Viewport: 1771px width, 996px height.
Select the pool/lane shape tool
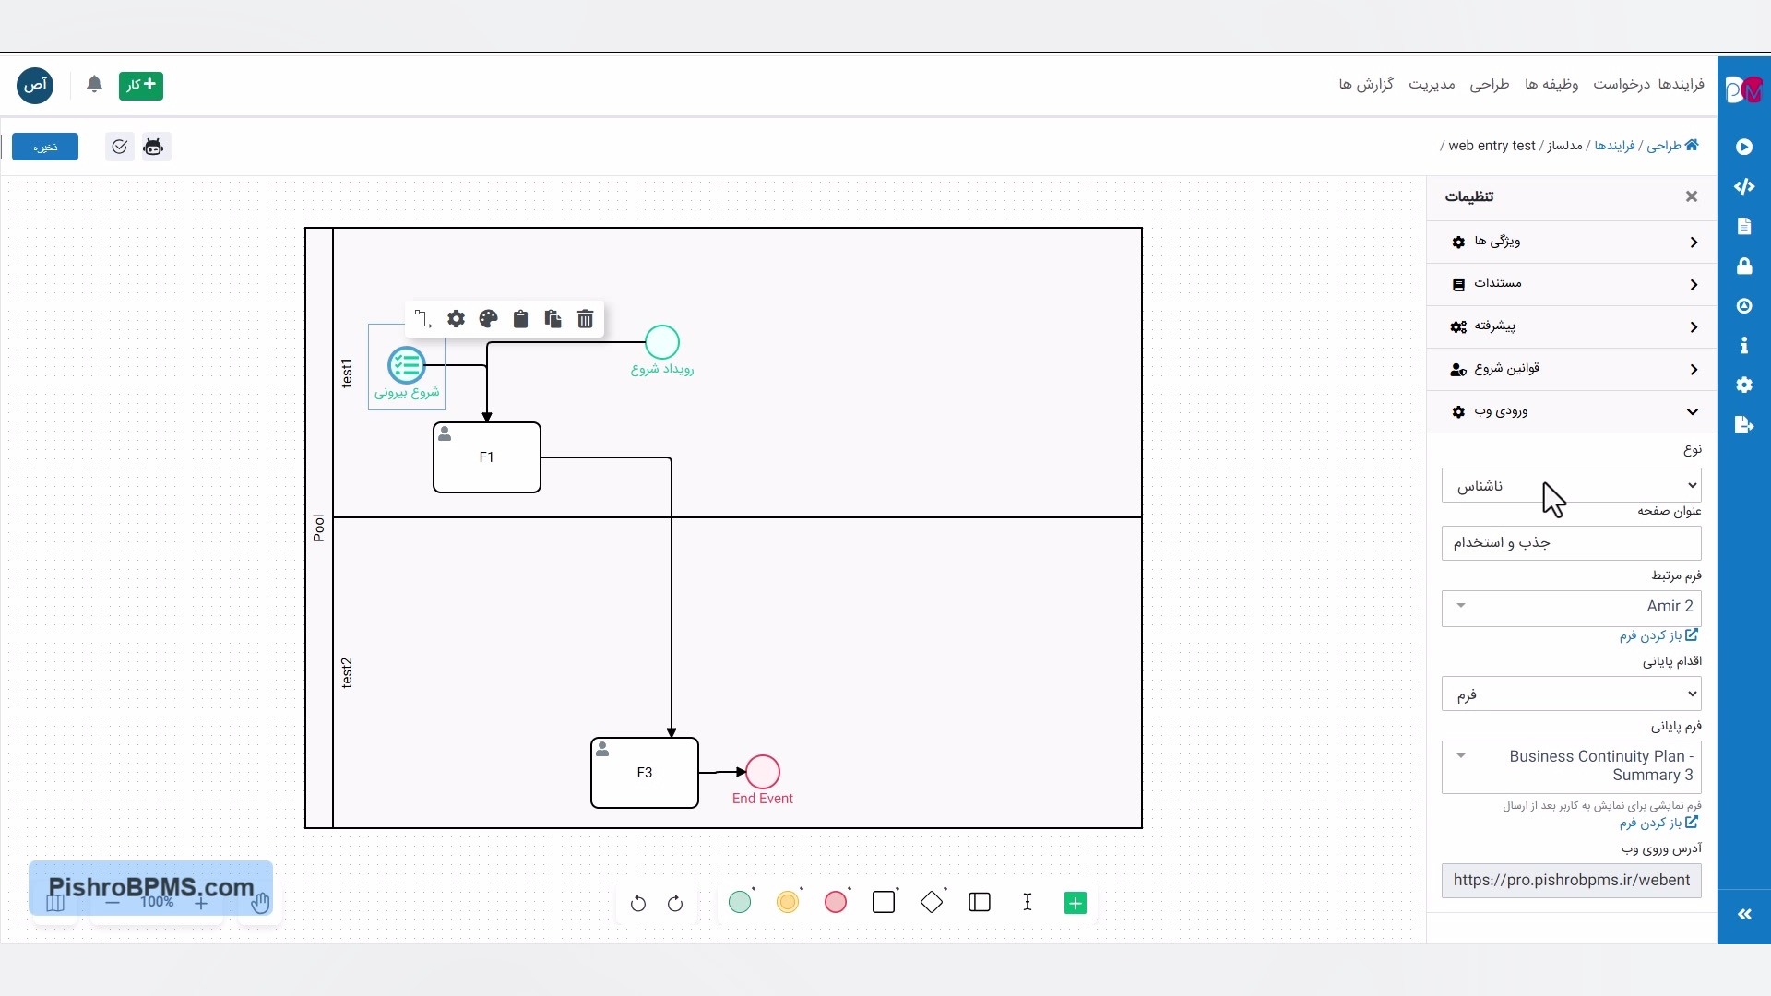coord(980,903)
